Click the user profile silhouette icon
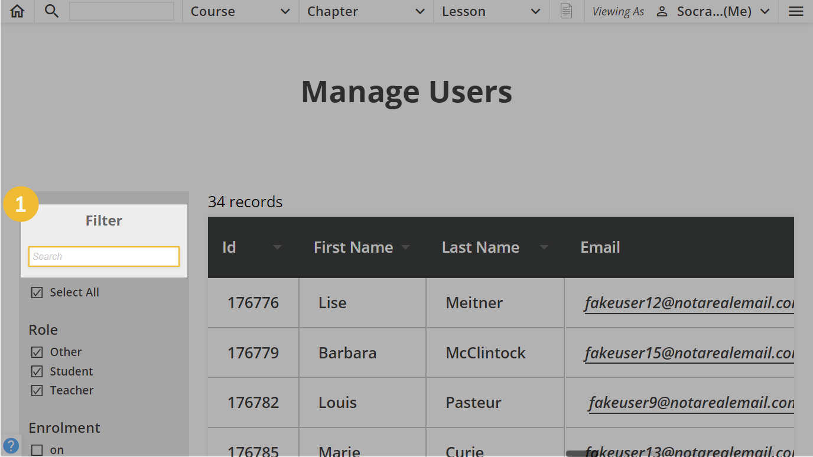813x457 pixels. (x=662, y=11)
